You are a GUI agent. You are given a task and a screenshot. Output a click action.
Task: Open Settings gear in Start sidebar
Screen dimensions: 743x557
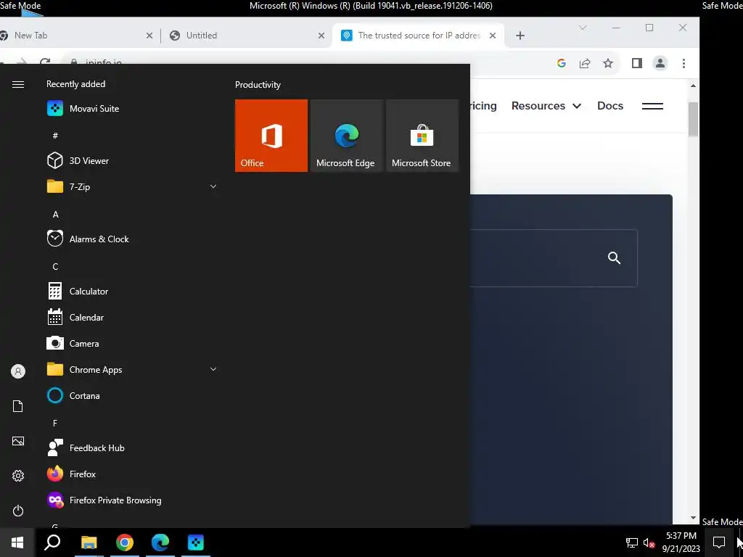click(18, 476)
